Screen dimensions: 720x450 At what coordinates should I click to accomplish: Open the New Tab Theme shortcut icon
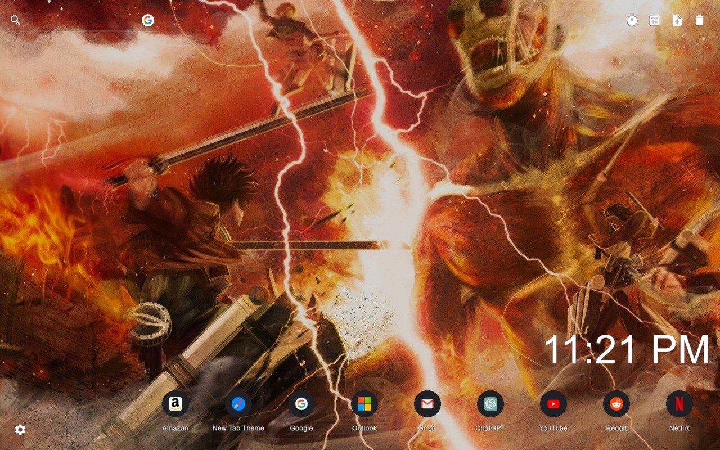click(238, 404)
